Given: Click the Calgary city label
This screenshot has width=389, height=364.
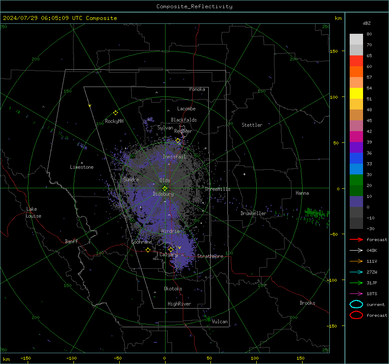Looking at the screenshot, I should [x=169, y=254].
